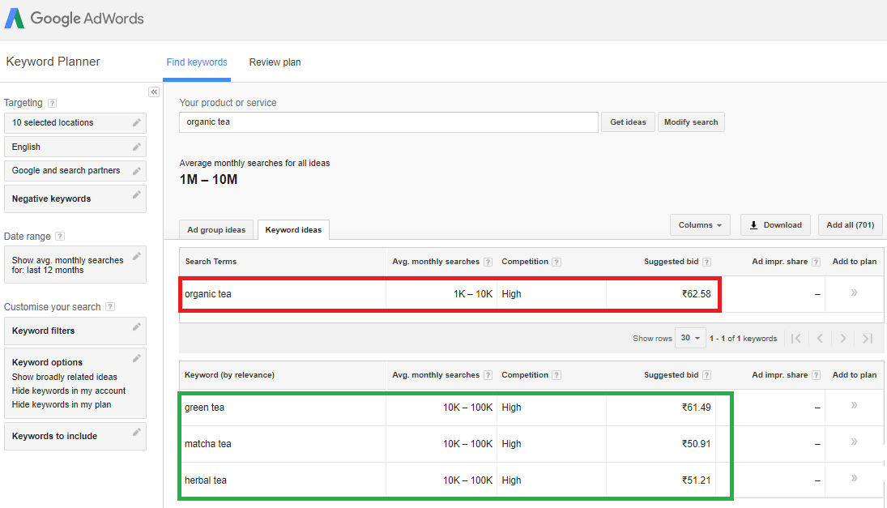Screen dimensions: 887x508
Task: Open the Columns dropdown
Action: click(700, 224)
